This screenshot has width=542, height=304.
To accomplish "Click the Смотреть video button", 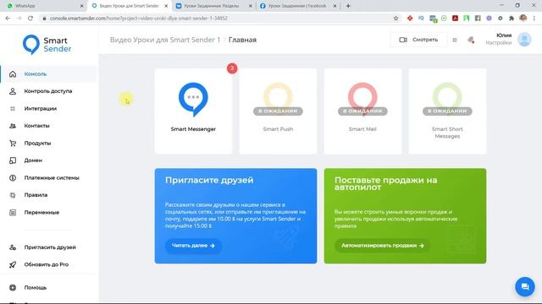I will pos(418,40).
